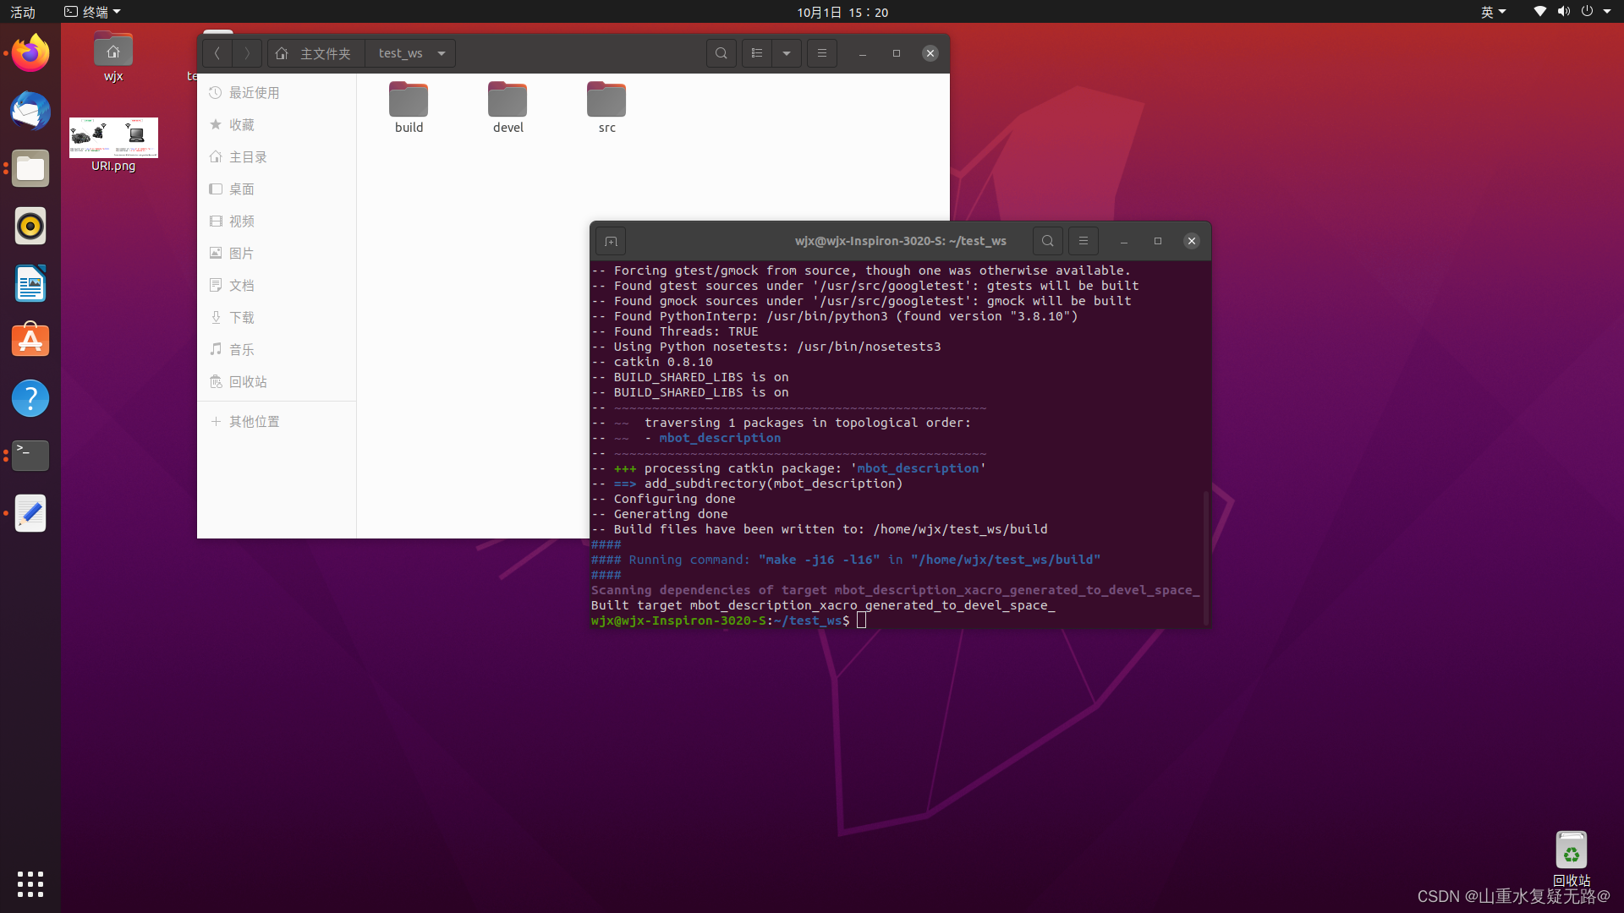Open 其他位置 in the sidebar

tap(277, 421)
